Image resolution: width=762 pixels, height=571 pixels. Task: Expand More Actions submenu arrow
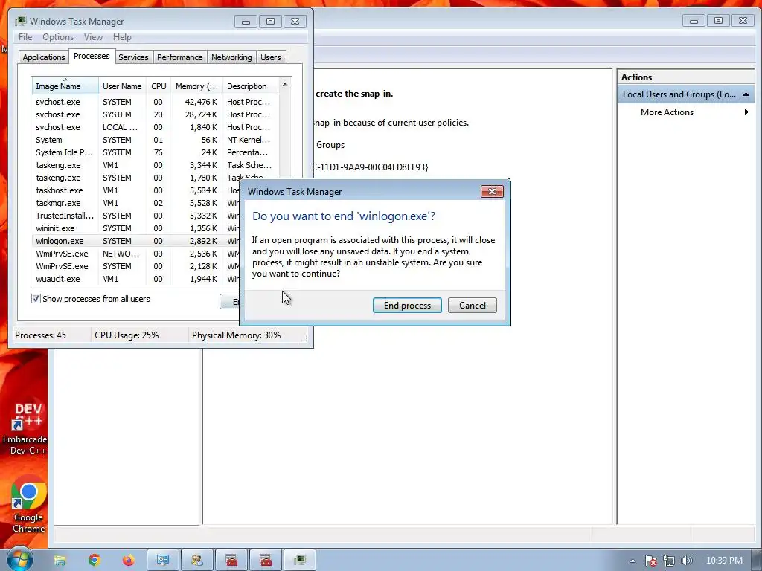pos(746,112)
